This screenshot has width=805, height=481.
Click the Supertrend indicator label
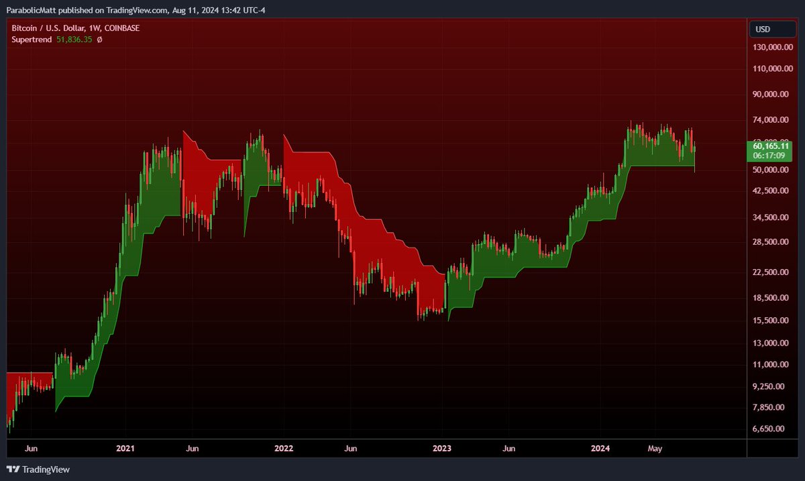point(33,40)
